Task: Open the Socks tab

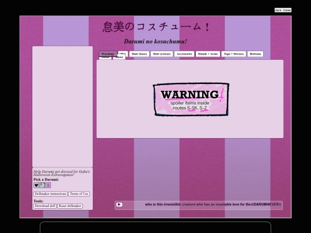Action: pyautogui.click(x=105, y=58)
